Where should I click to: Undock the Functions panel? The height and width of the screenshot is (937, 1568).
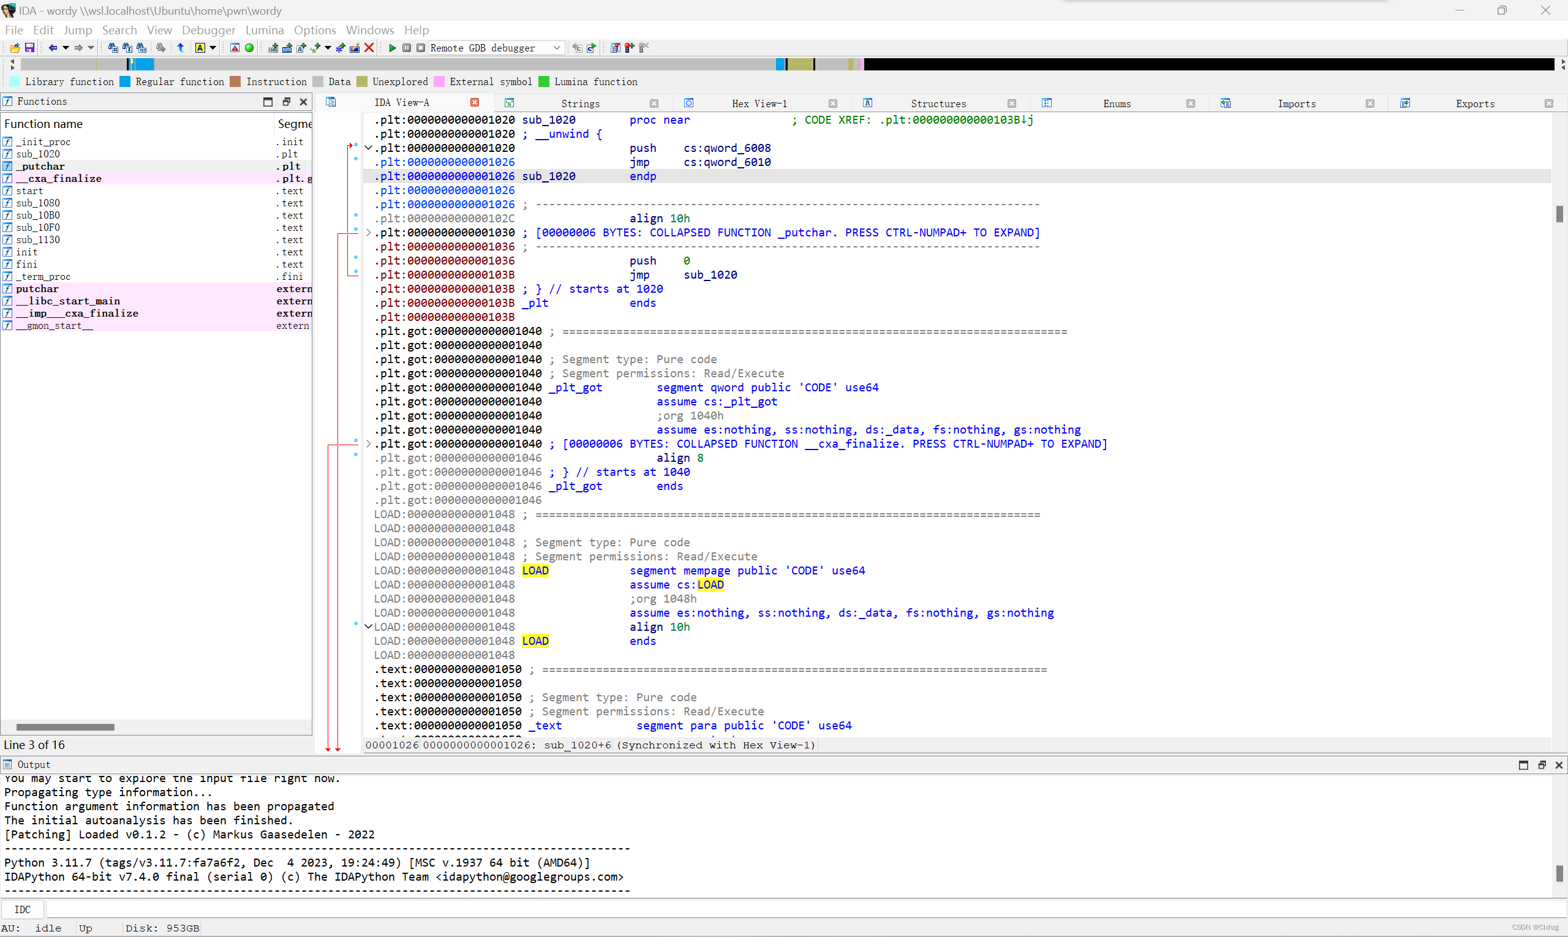[x=286, y=101]
